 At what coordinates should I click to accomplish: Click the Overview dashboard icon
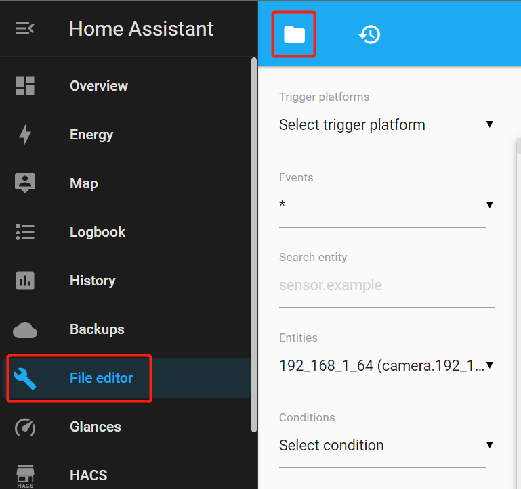[x=25, y=86]
